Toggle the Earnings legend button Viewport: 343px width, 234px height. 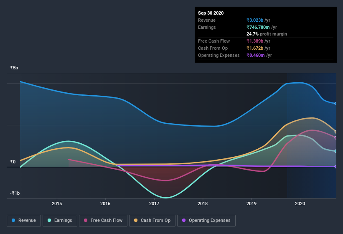click(x=60, y=221)
